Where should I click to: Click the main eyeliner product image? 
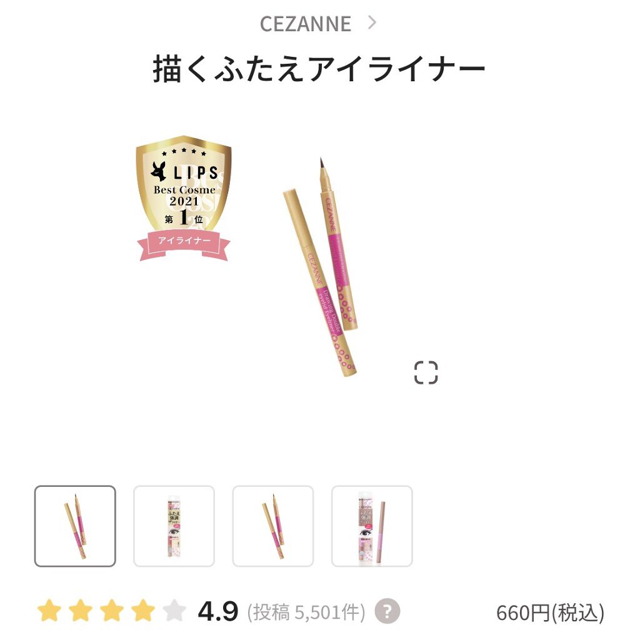(320, 267)
